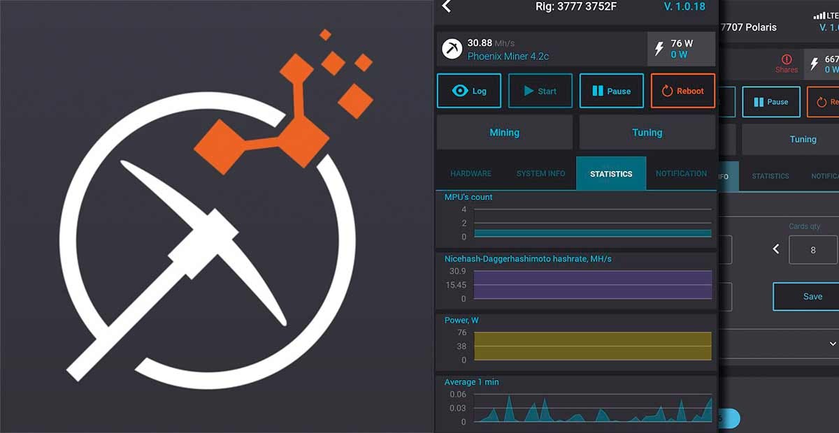Reboot the rig with the orange Reboot button
This screenshot has width=839, height=433.
point(683,91)
